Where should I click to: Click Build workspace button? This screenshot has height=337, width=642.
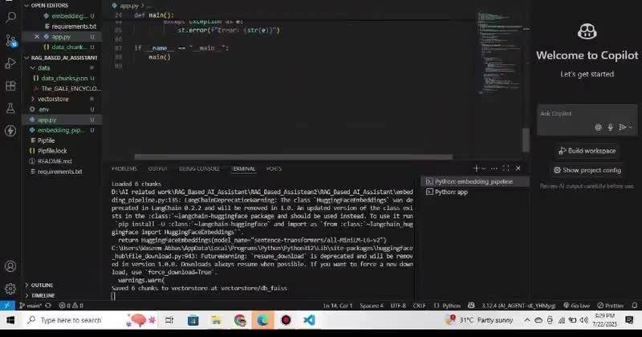[x=587, y=151]
